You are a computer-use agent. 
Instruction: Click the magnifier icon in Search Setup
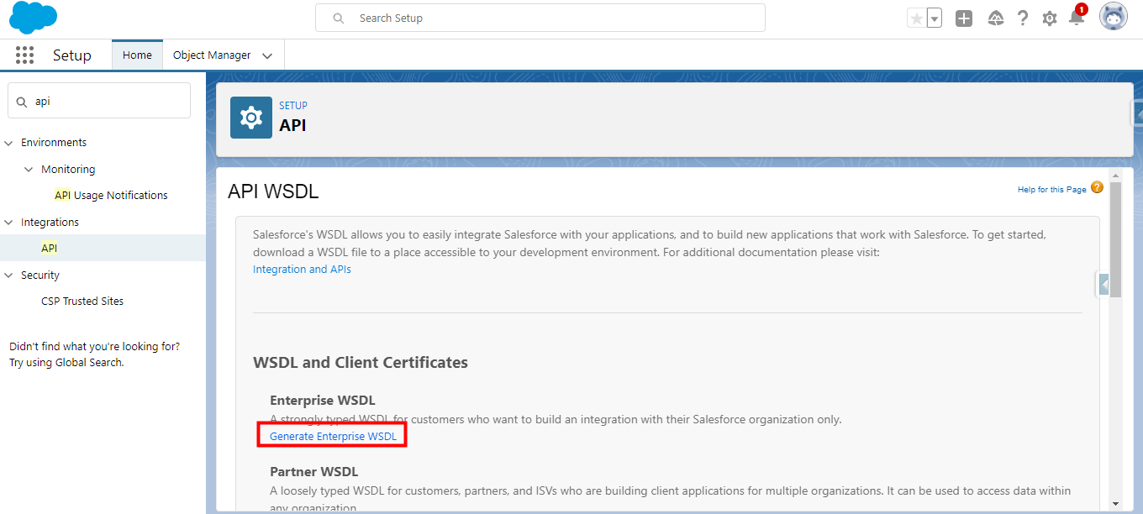coord(339,18)
